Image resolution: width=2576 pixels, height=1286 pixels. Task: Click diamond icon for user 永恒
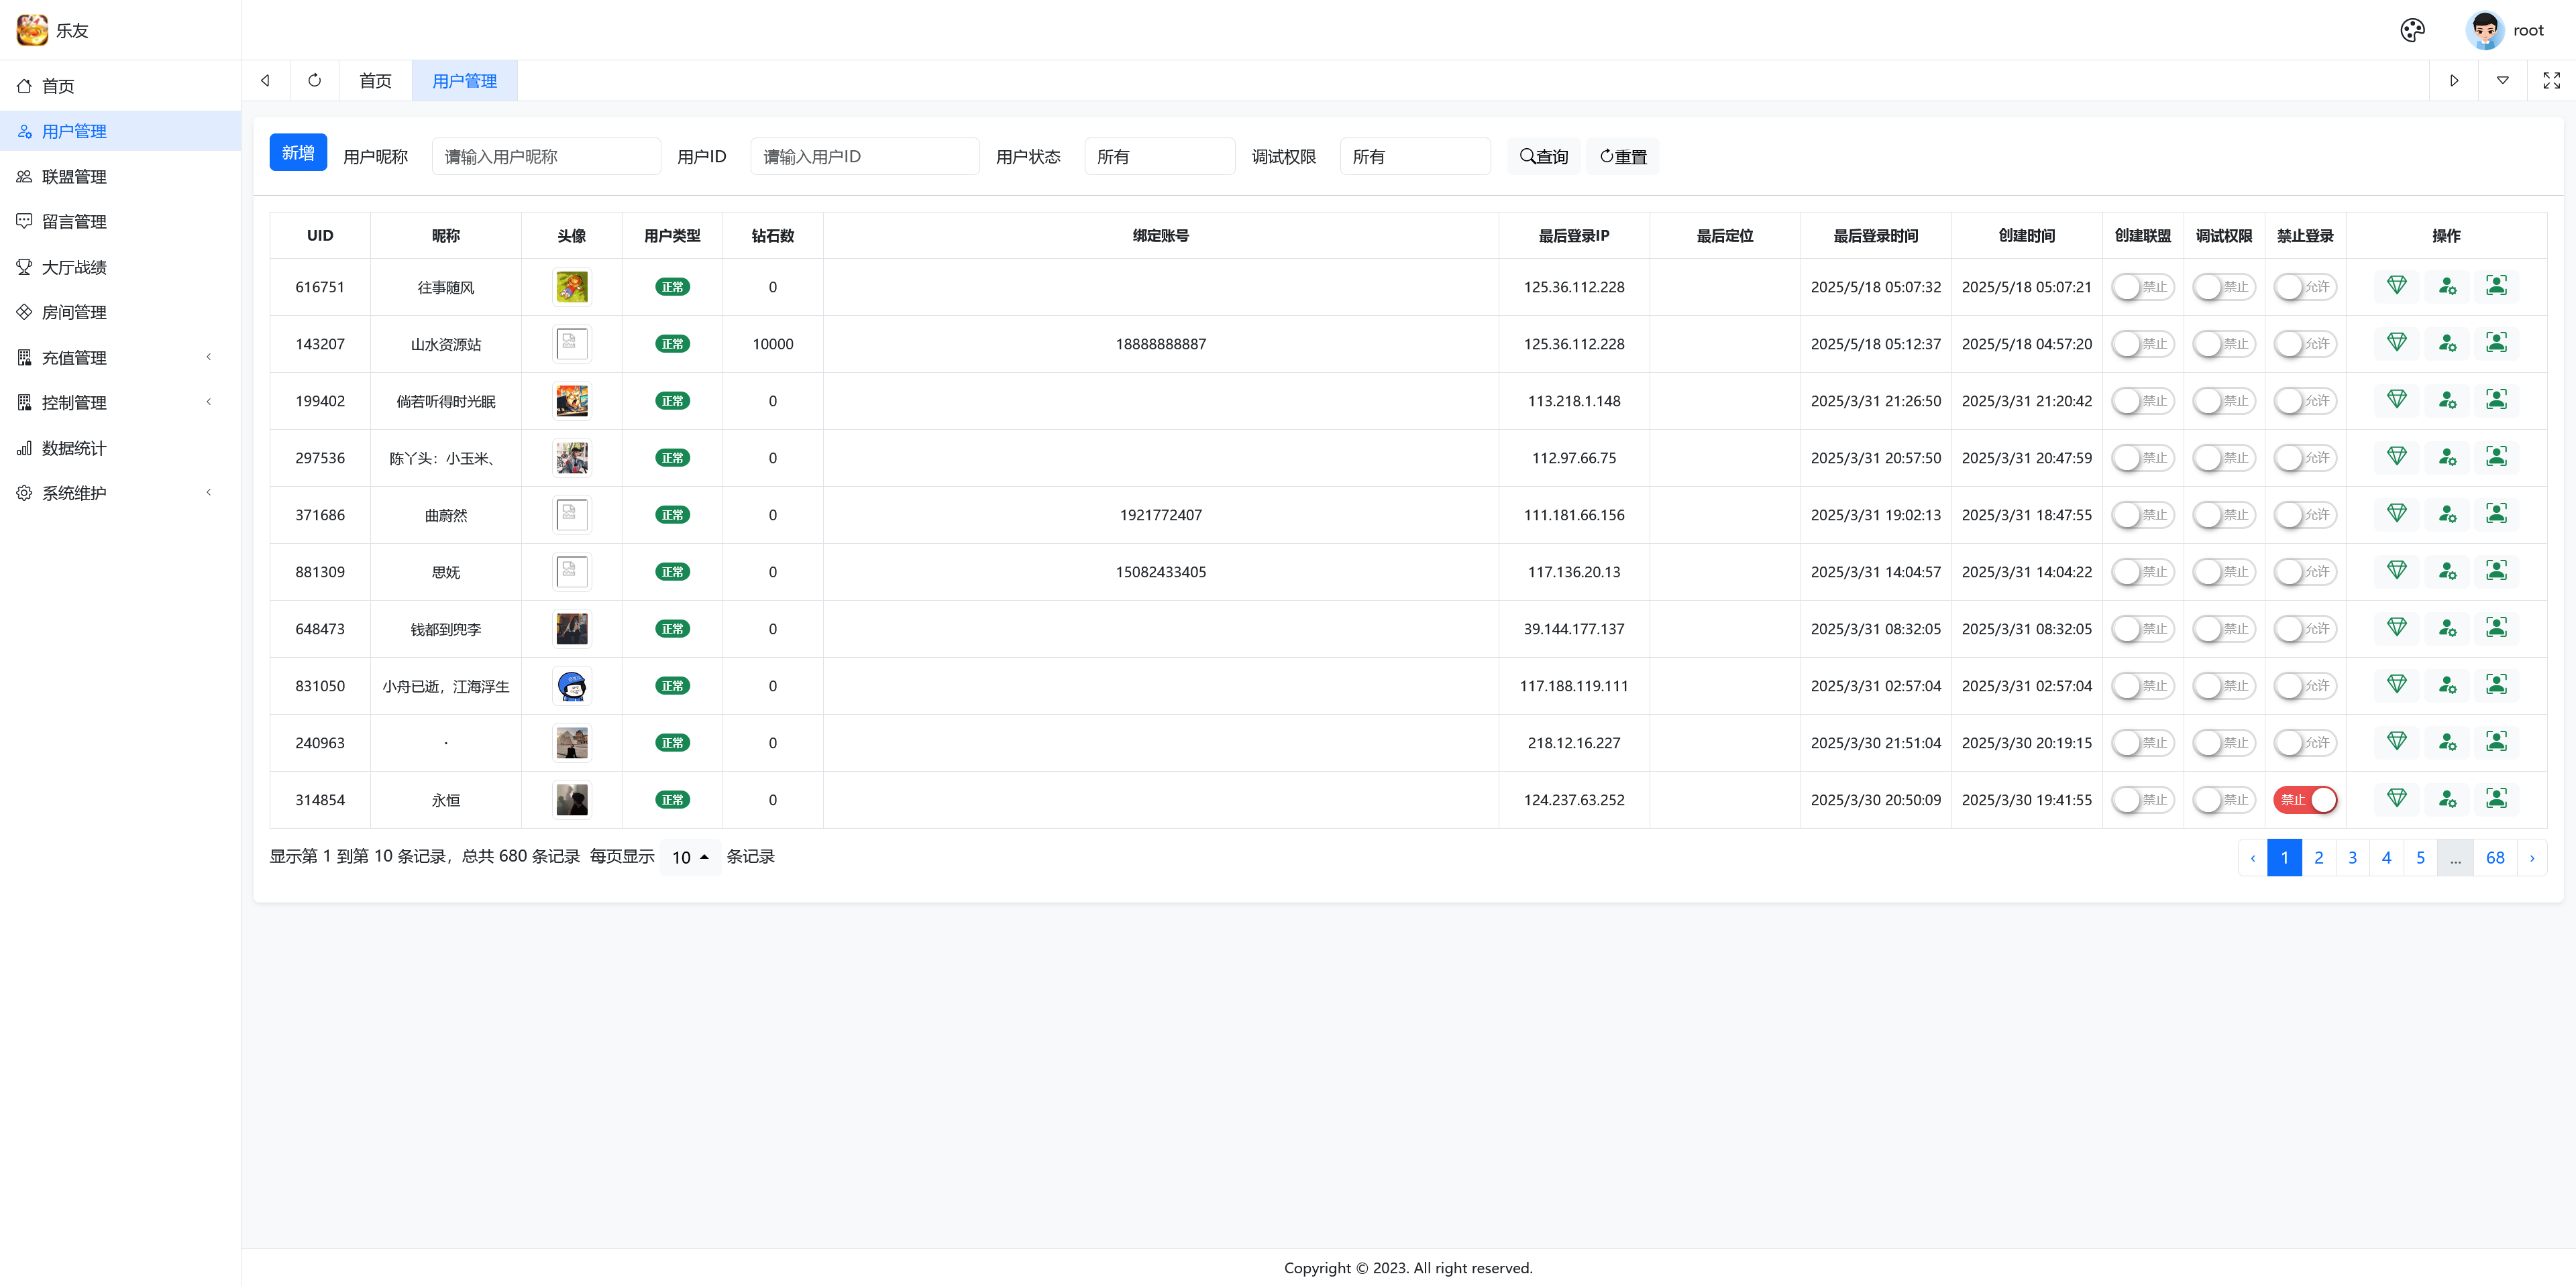[2396, 799]
